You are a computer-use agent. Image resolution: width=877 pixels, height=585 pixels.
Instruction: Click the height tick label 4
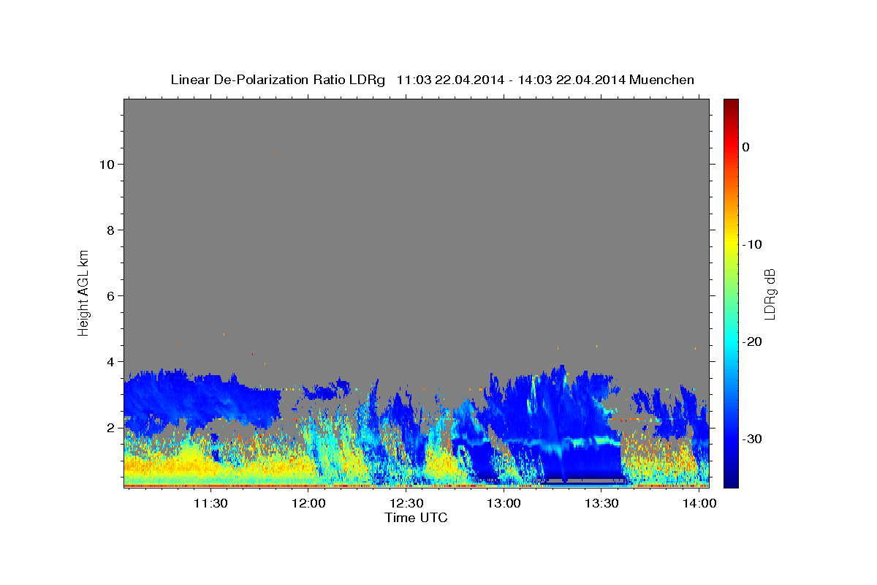pyautogui.click(x=110, y=361)
